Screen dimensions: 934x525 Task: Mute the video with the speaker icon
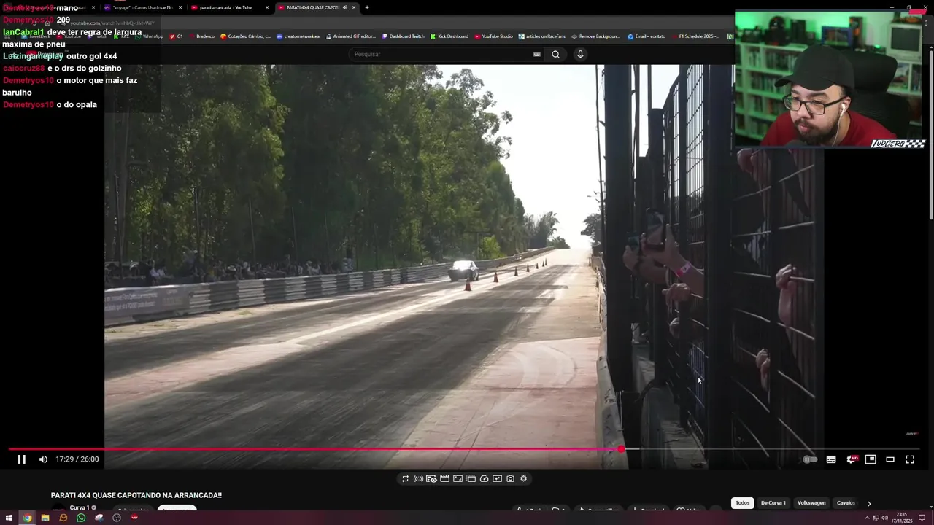(x=43, y=459)
